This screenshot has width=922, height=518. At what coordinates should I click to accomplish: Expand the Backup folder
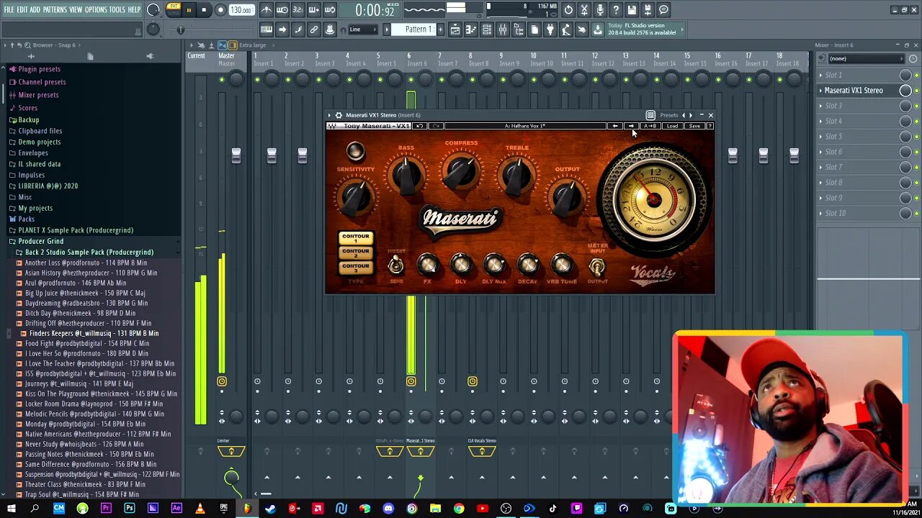[28, 120]
